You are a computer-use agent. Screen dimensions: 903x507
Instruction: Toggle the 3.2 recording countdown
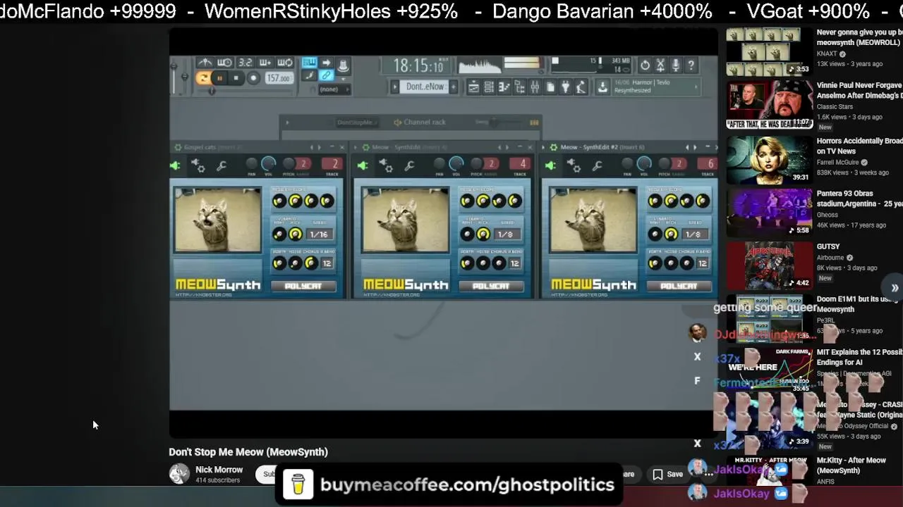click(245, 63)
